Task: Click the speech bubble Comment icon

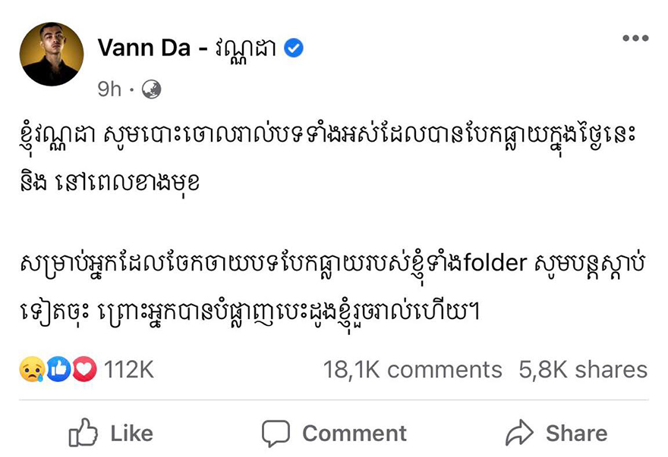Action: tap(276, 434)
